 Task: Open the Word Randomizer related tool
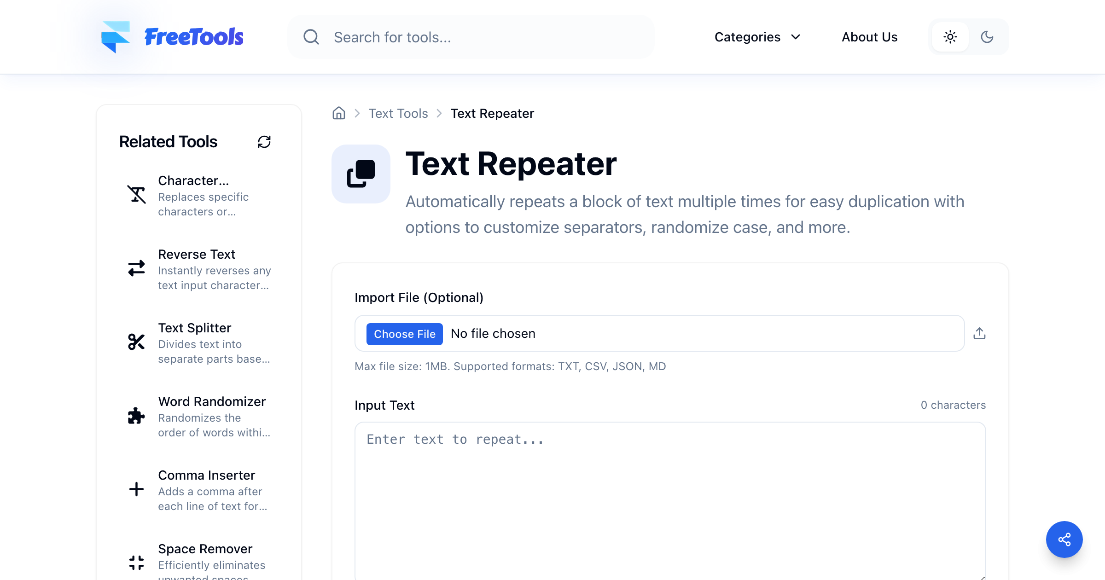199,417
